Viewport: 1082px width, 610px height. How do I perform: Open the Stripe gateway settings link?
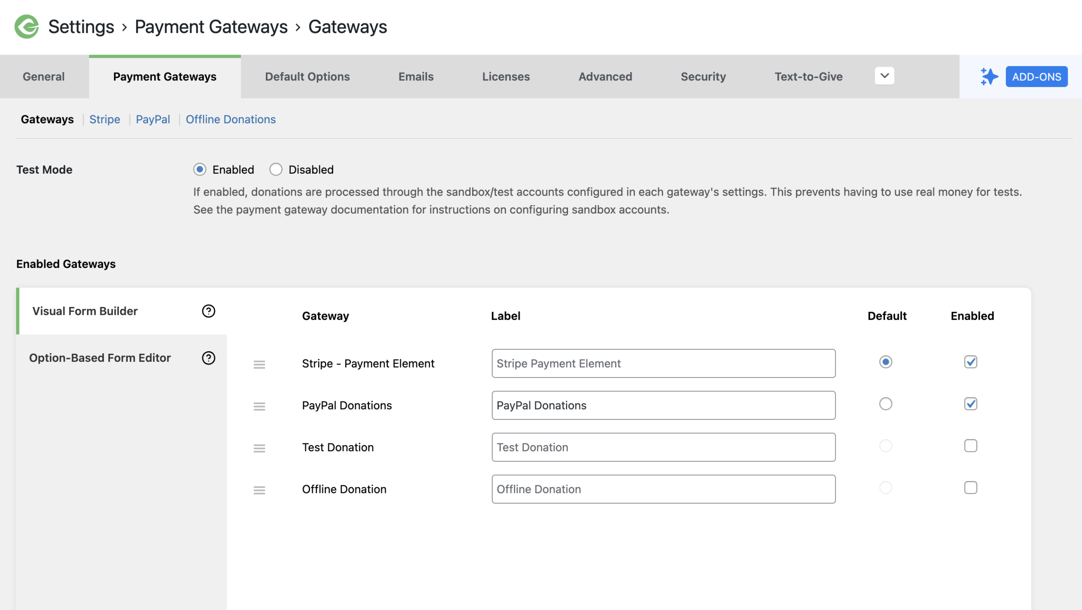104,119
